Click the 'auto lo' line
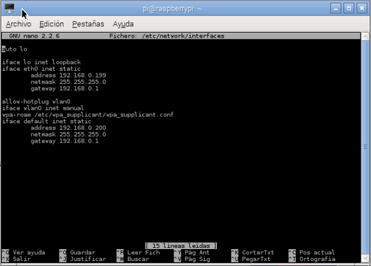The image size is (371, 266). pyautogui.click(x=14, y=49)
